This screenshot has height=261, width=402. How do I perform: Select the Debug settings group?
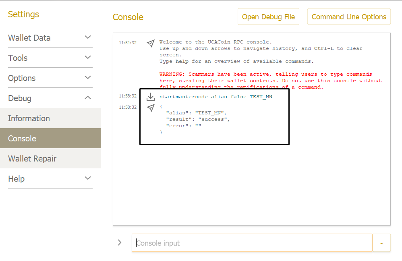(x=50, y=98)
